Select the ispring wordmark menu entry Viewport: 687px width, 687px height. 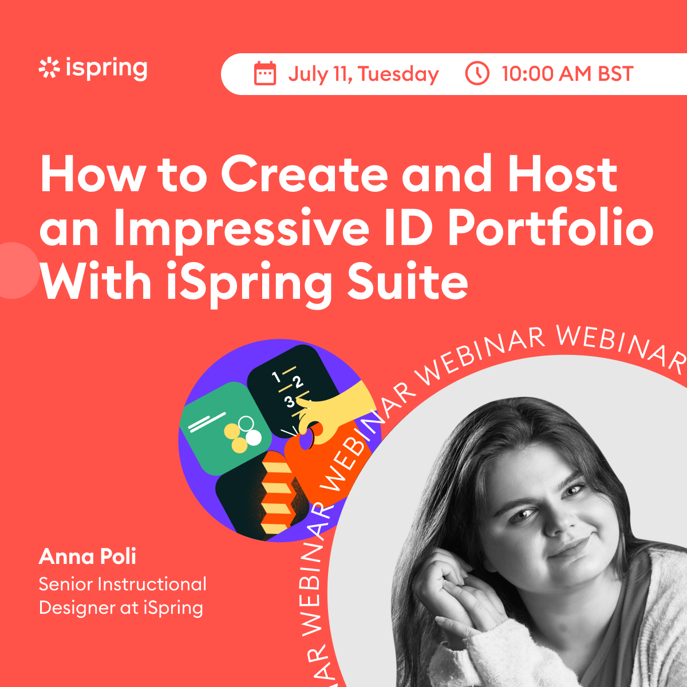(x=107, y=69)
